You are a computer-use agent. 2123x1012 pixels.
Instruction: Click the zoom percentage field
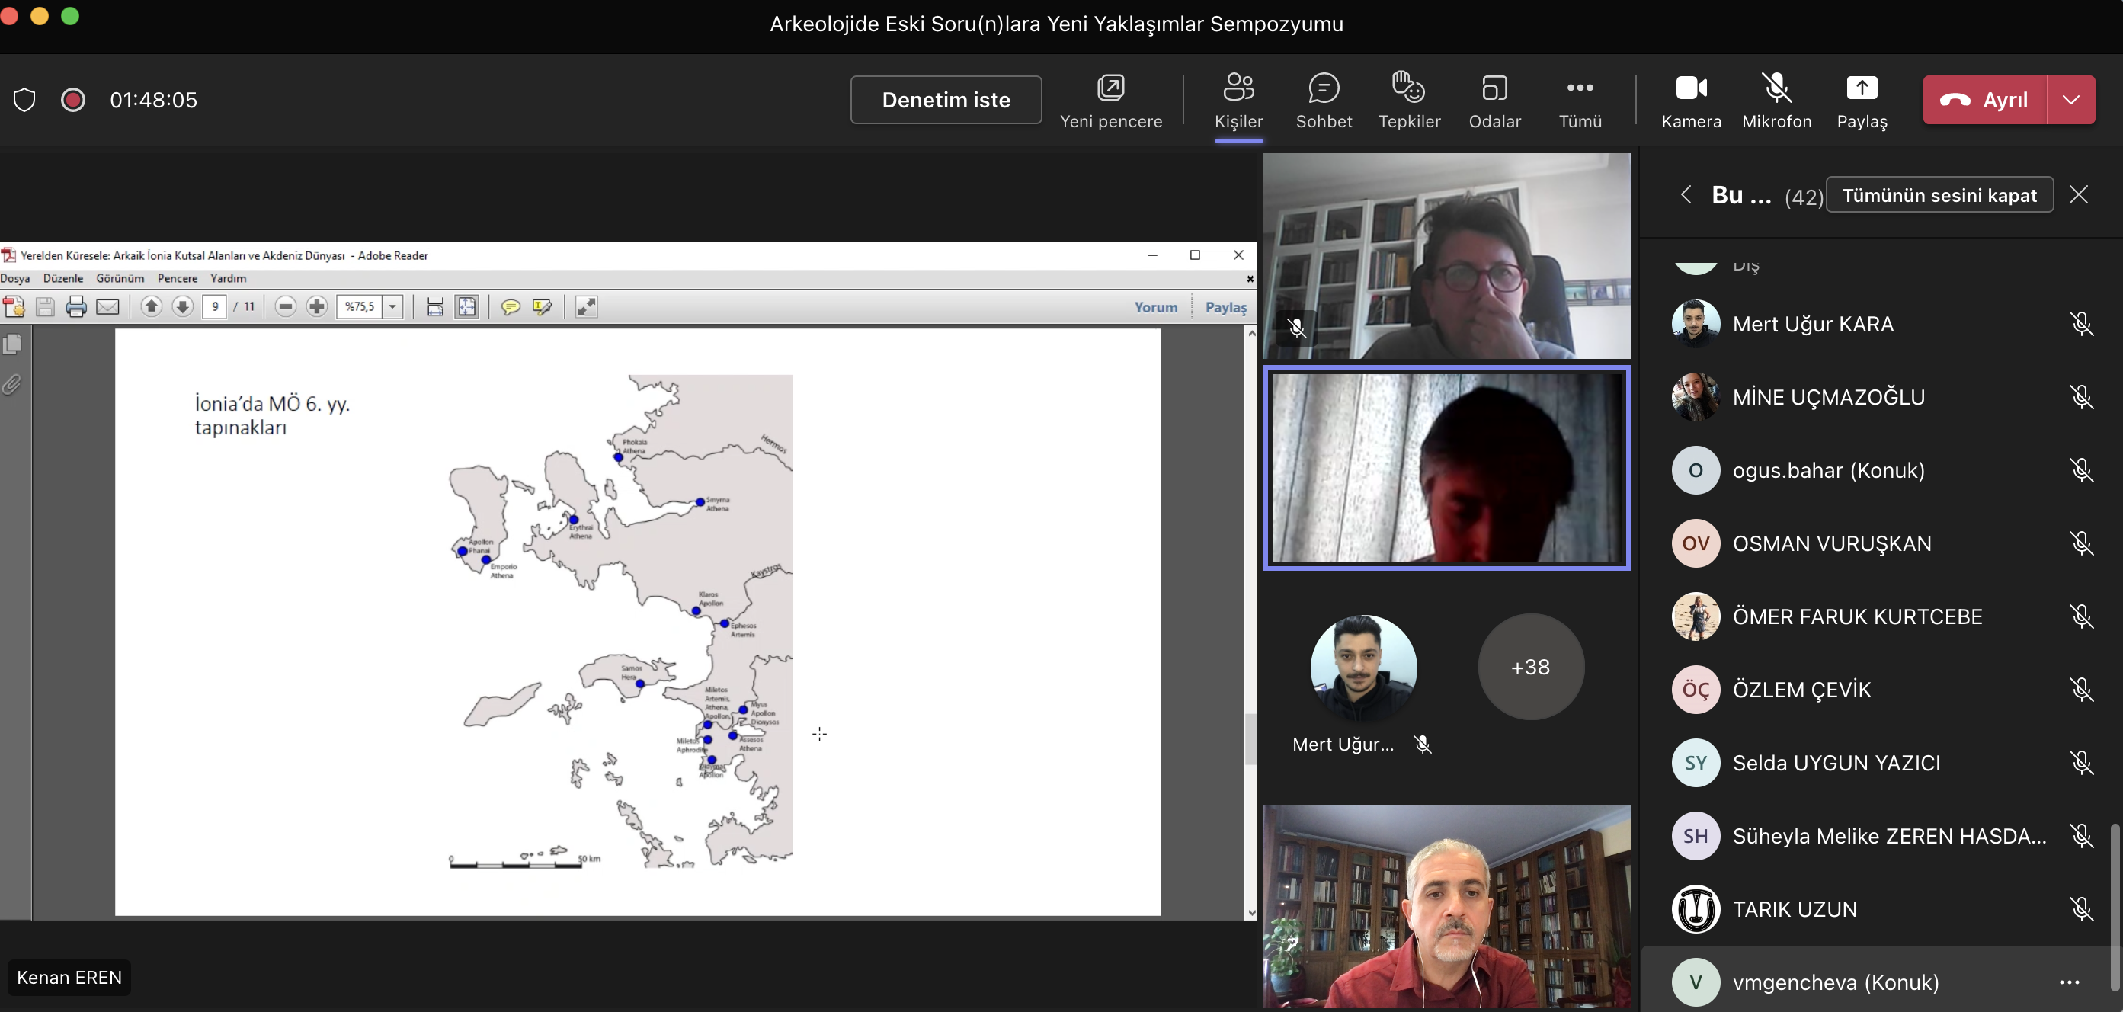pyautogui.click(x=360, y=306)
